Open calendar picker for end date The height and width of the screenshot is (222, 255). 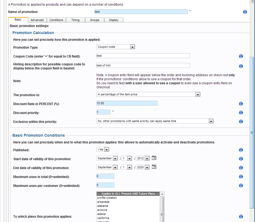154,167
